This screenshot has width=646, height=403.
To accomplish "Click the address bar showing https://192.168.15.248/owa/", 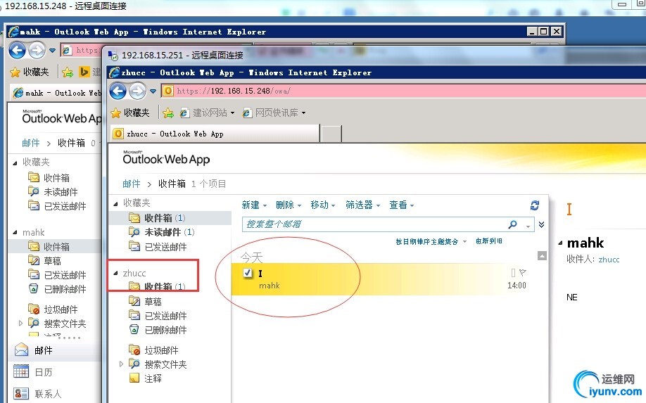I will coord(404,91).
